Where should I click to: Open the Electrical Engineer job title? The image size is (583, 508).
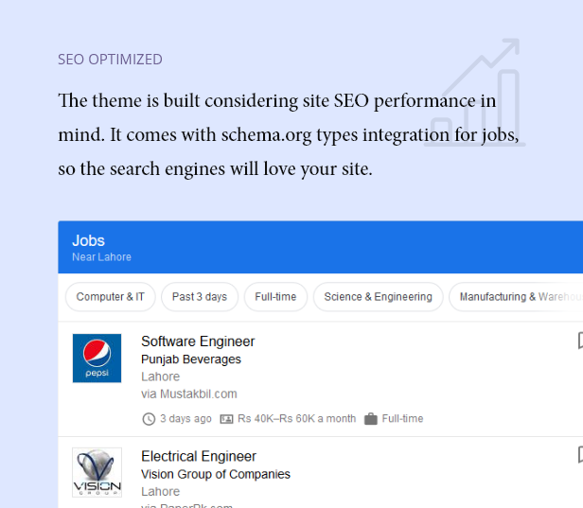tap(199, 456)
